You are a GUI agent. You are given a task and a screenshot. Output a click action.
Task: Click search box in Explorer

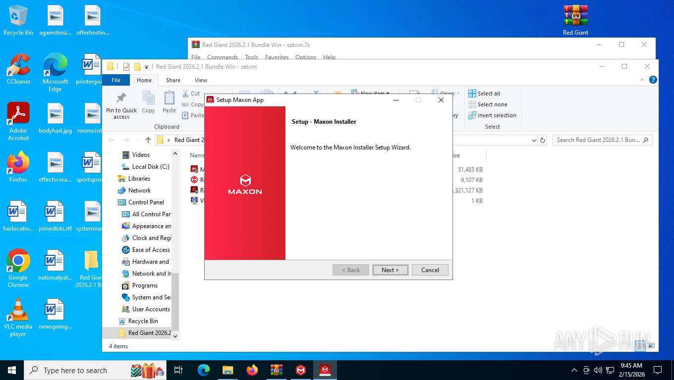(603, 140)
